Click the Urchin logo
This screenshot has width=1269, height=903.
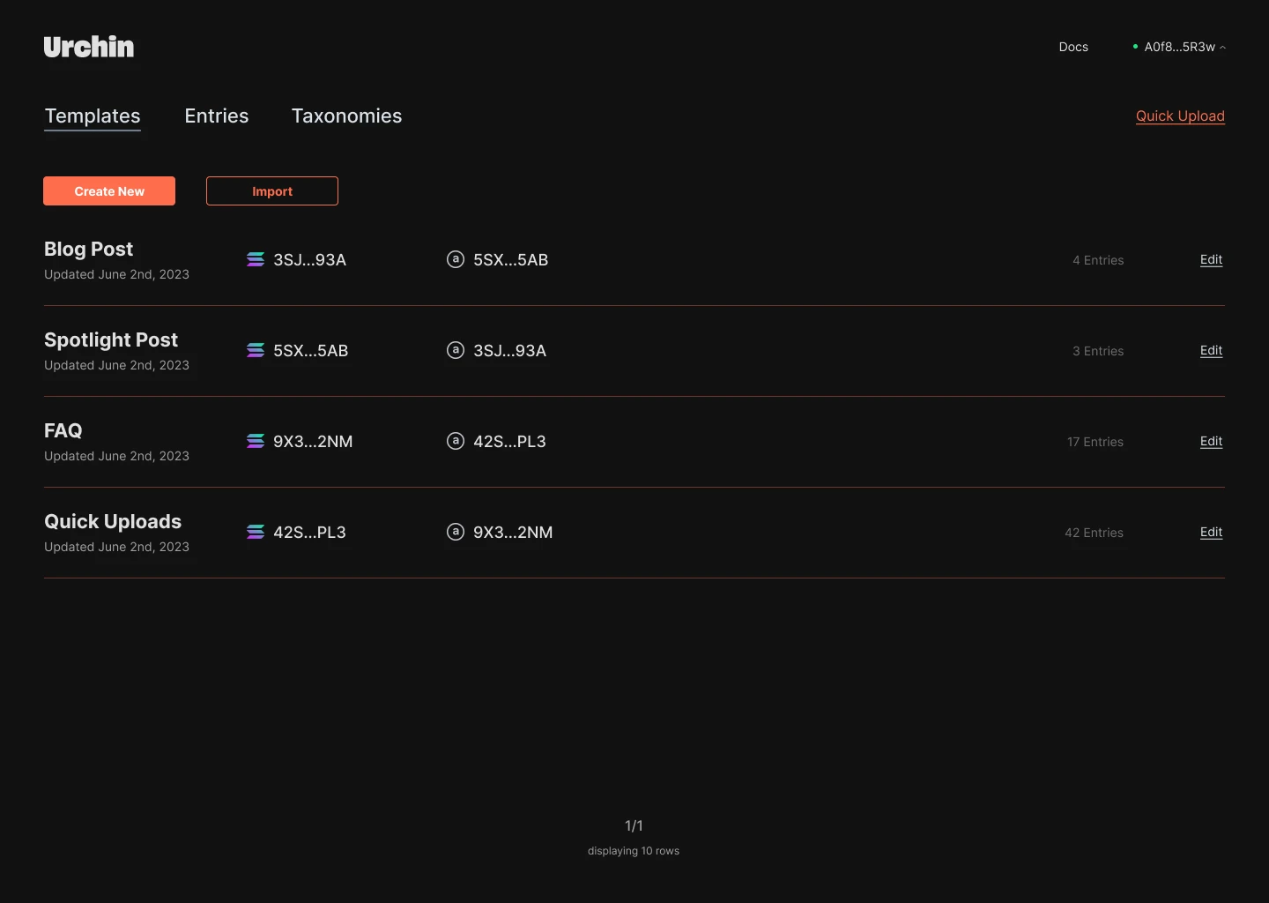point(89,47)
